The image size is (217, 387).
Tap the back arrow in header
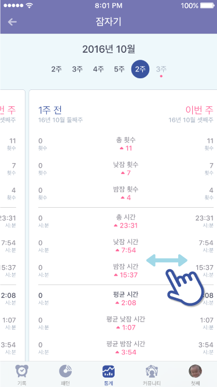tap(12, 22)
